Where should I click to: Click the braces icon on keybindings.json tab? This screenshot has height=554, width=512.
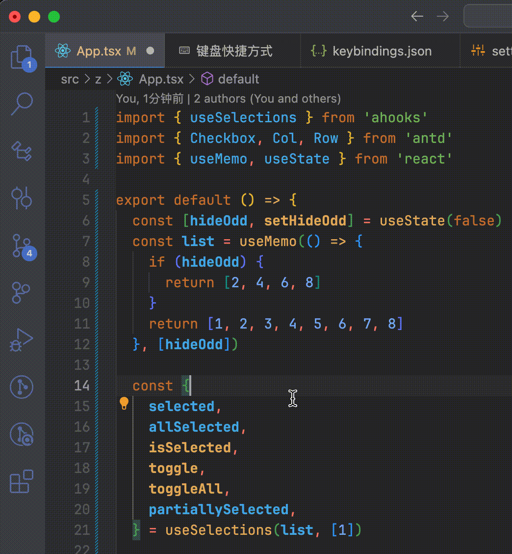(x=319, y=51)
